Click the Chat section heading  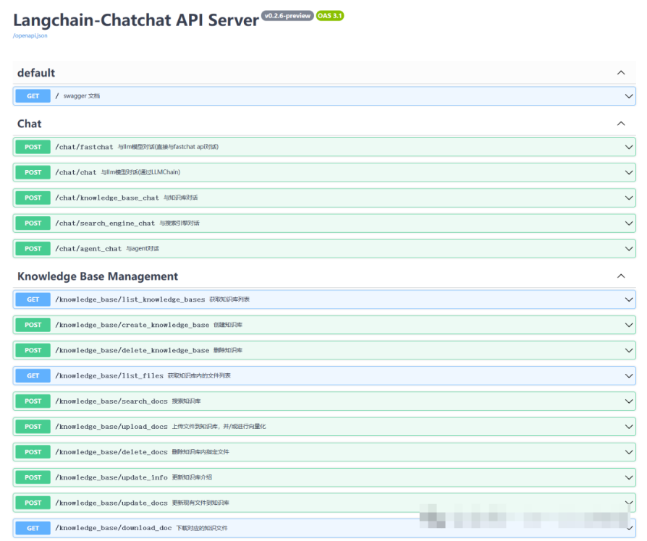(x=29, y=124)
